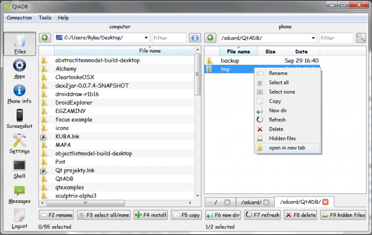The image size is (372, 235).
Task: Close the /sdcard/QtADB/ tab with red X
Action: point(325,202)
